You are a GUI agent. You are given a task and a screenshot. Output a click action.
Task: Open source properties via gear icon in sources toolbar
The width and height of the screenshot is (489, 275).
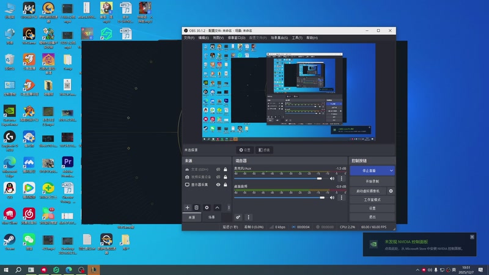[x=207, y=208]
